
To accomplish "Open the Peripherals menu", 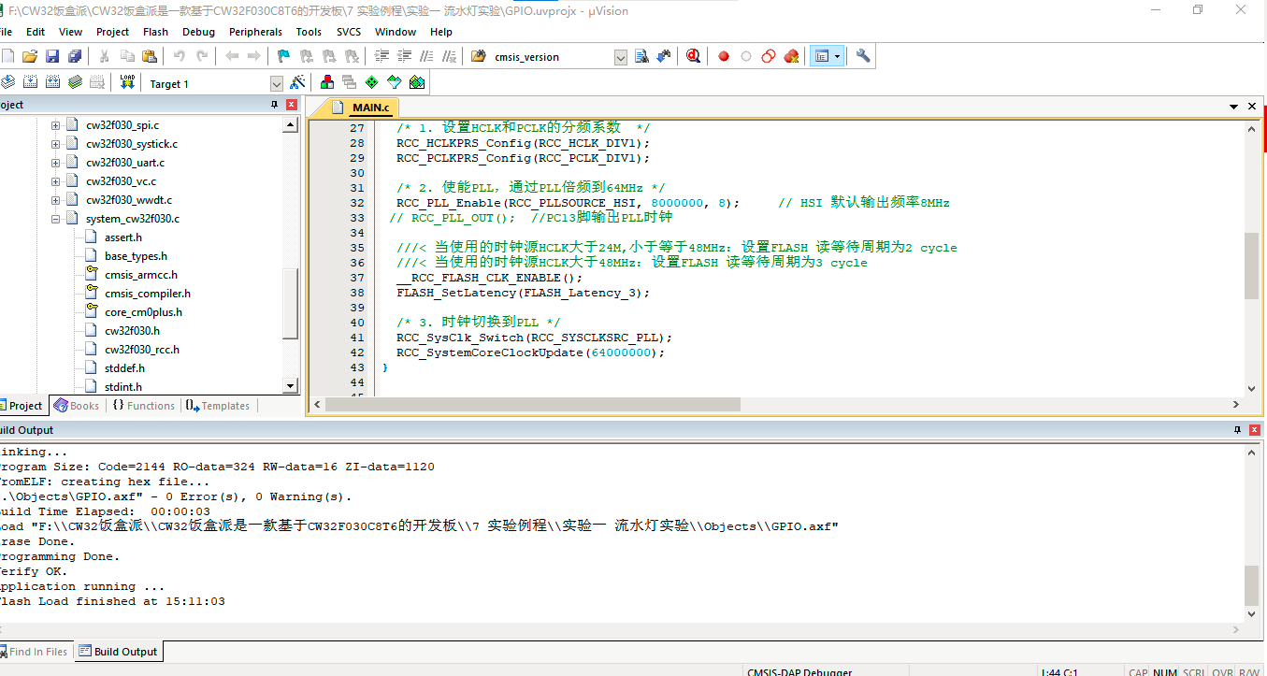I will (x=255, y=32).
